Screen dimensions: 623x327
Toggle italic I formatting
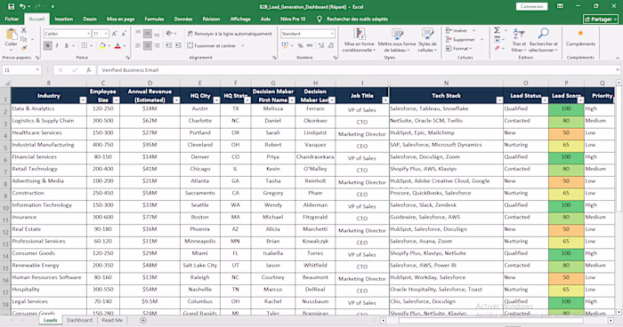pyautogui.click(x=57, y=45)
